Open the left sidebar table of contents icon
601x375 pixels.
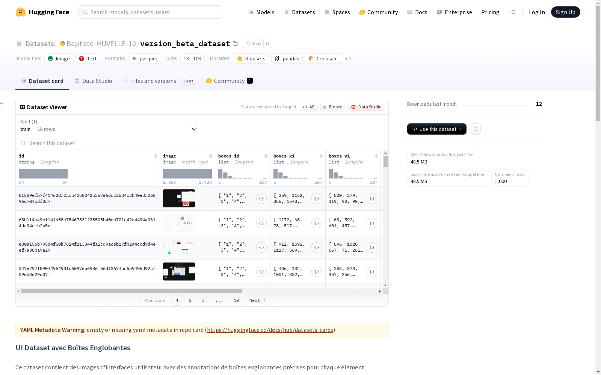tap(2, 103)
